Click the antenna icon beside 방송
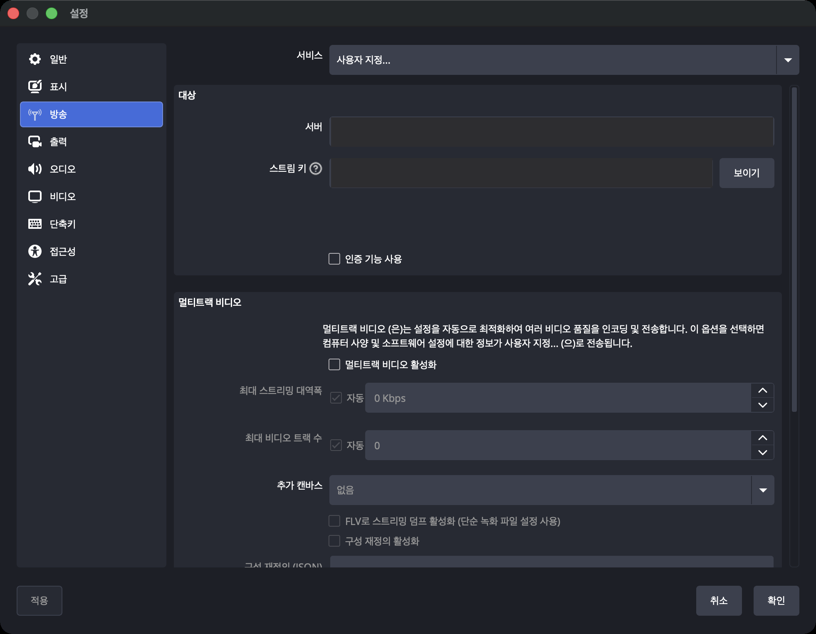The height and width of the screenshot is (634, 816). pyautogui.click(x=35, y=114)
